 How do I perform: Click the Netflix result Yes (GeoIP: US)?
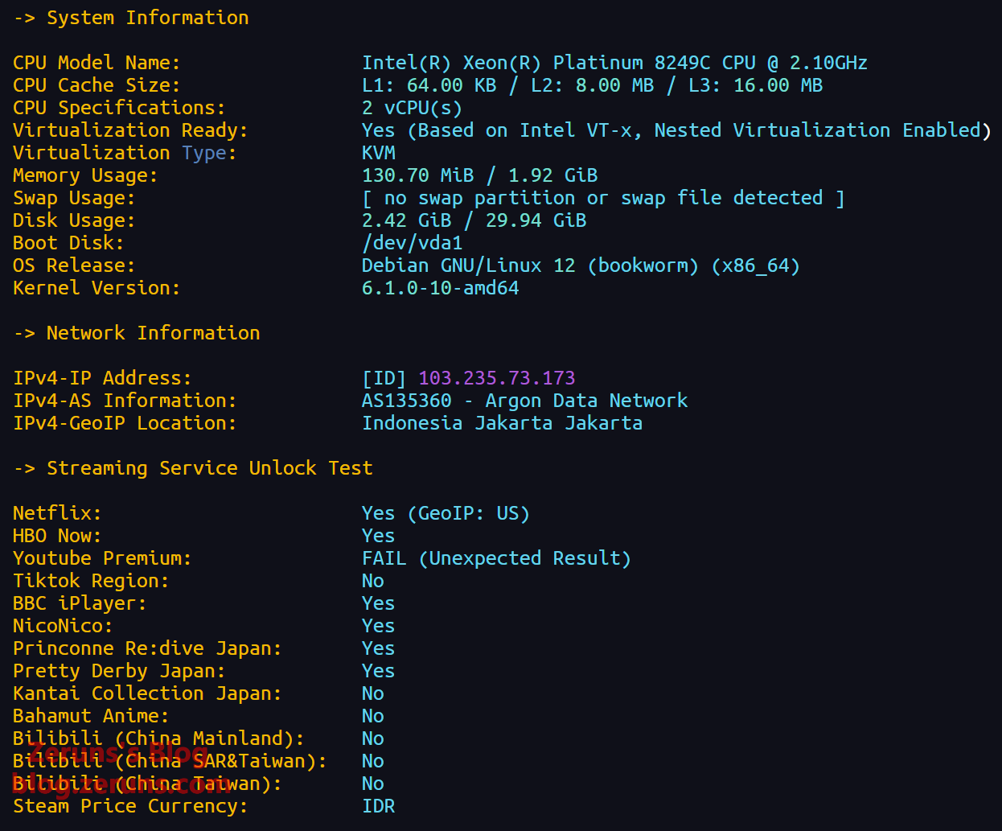point(446,513)
